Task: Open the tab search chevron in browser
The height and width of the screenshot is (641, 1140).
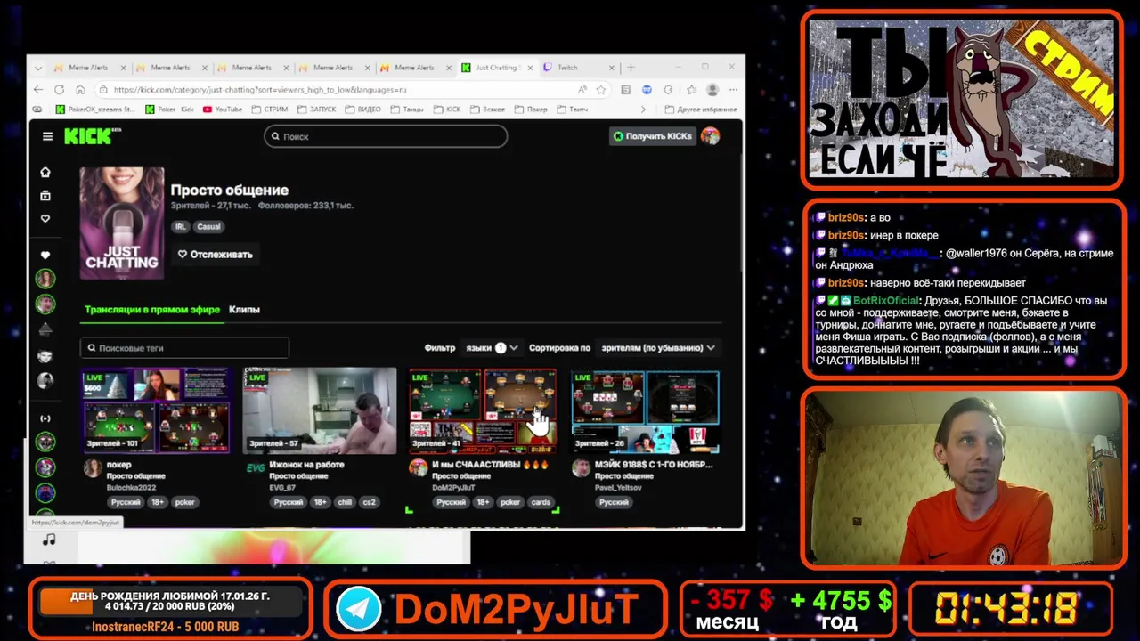Action: click(37, 68)
